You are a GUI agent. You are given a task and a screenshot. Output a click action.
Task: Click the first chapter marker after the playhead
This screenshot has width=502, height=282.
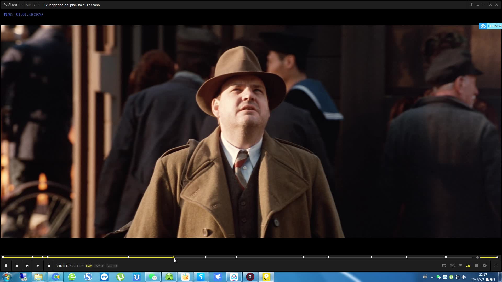coord(206,257)
